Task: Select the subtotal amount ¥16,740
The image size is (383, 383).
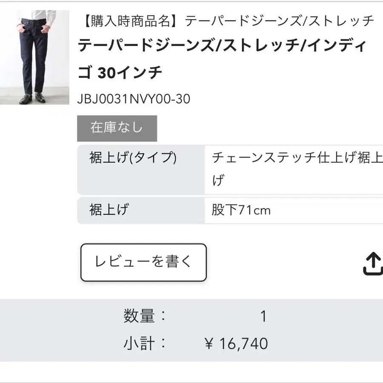Action: (x=236, y=343)
